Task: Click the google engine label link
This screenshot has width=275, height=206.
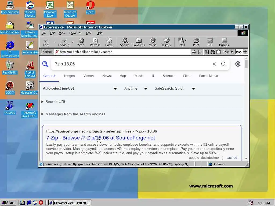Action: [x=194, y=158]
